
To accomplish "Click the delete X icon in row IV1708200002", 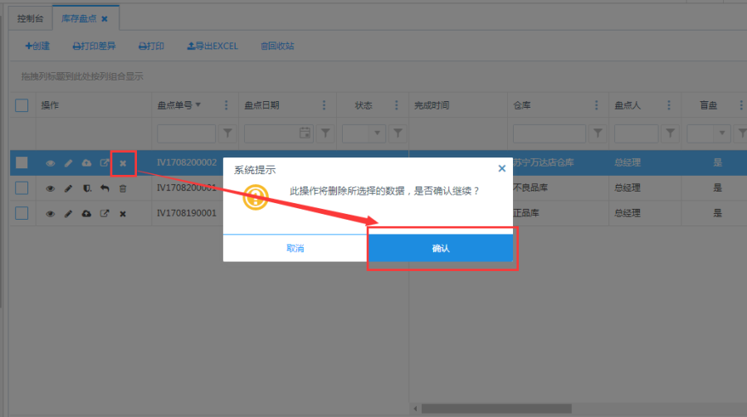I will tap(123, 163).
